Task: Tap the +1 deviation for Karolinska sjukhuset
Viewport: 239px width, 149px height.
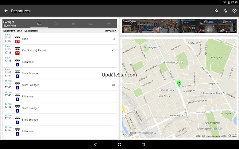Action: (113, 50)
